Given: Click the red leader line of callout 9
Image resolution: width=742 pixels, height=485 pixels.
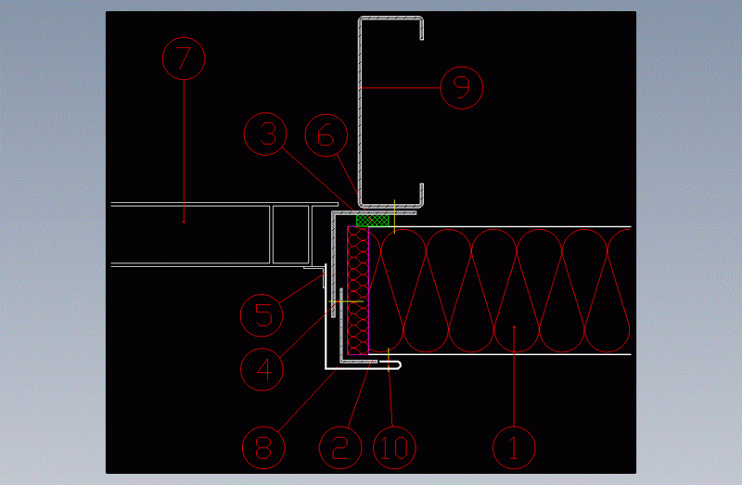Looking at the screenshot, I should (x=399, y=87).
